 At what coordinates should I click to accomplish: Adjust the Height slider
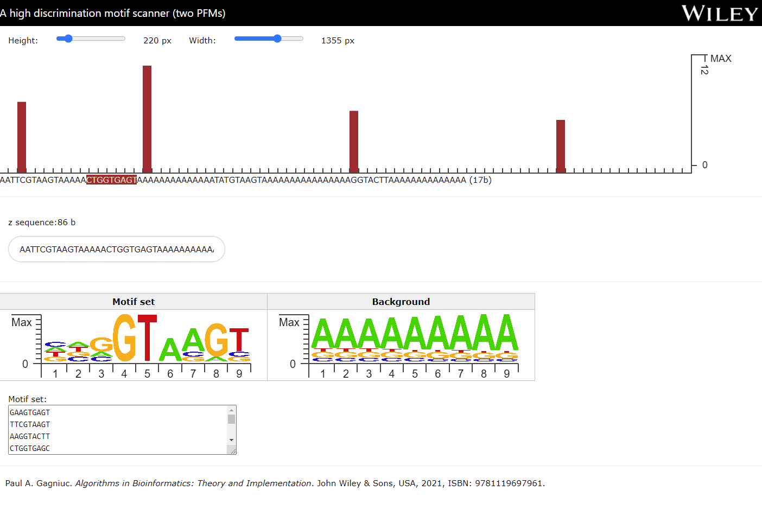[91, 39]
